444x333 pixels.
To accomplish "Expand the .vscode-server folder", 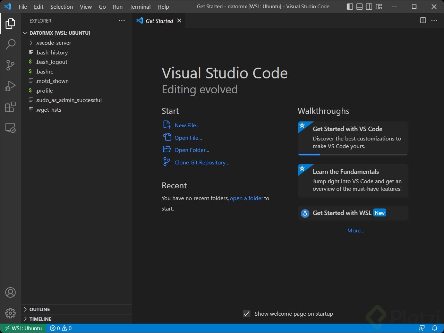I will pos(53,43).
